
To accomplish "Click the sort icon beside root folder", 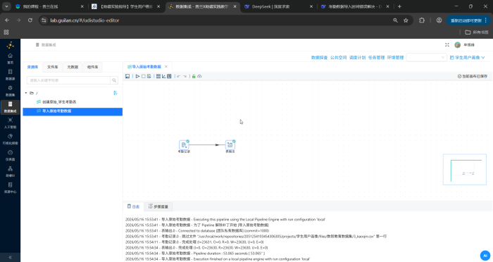I will (x=116, y=93).
